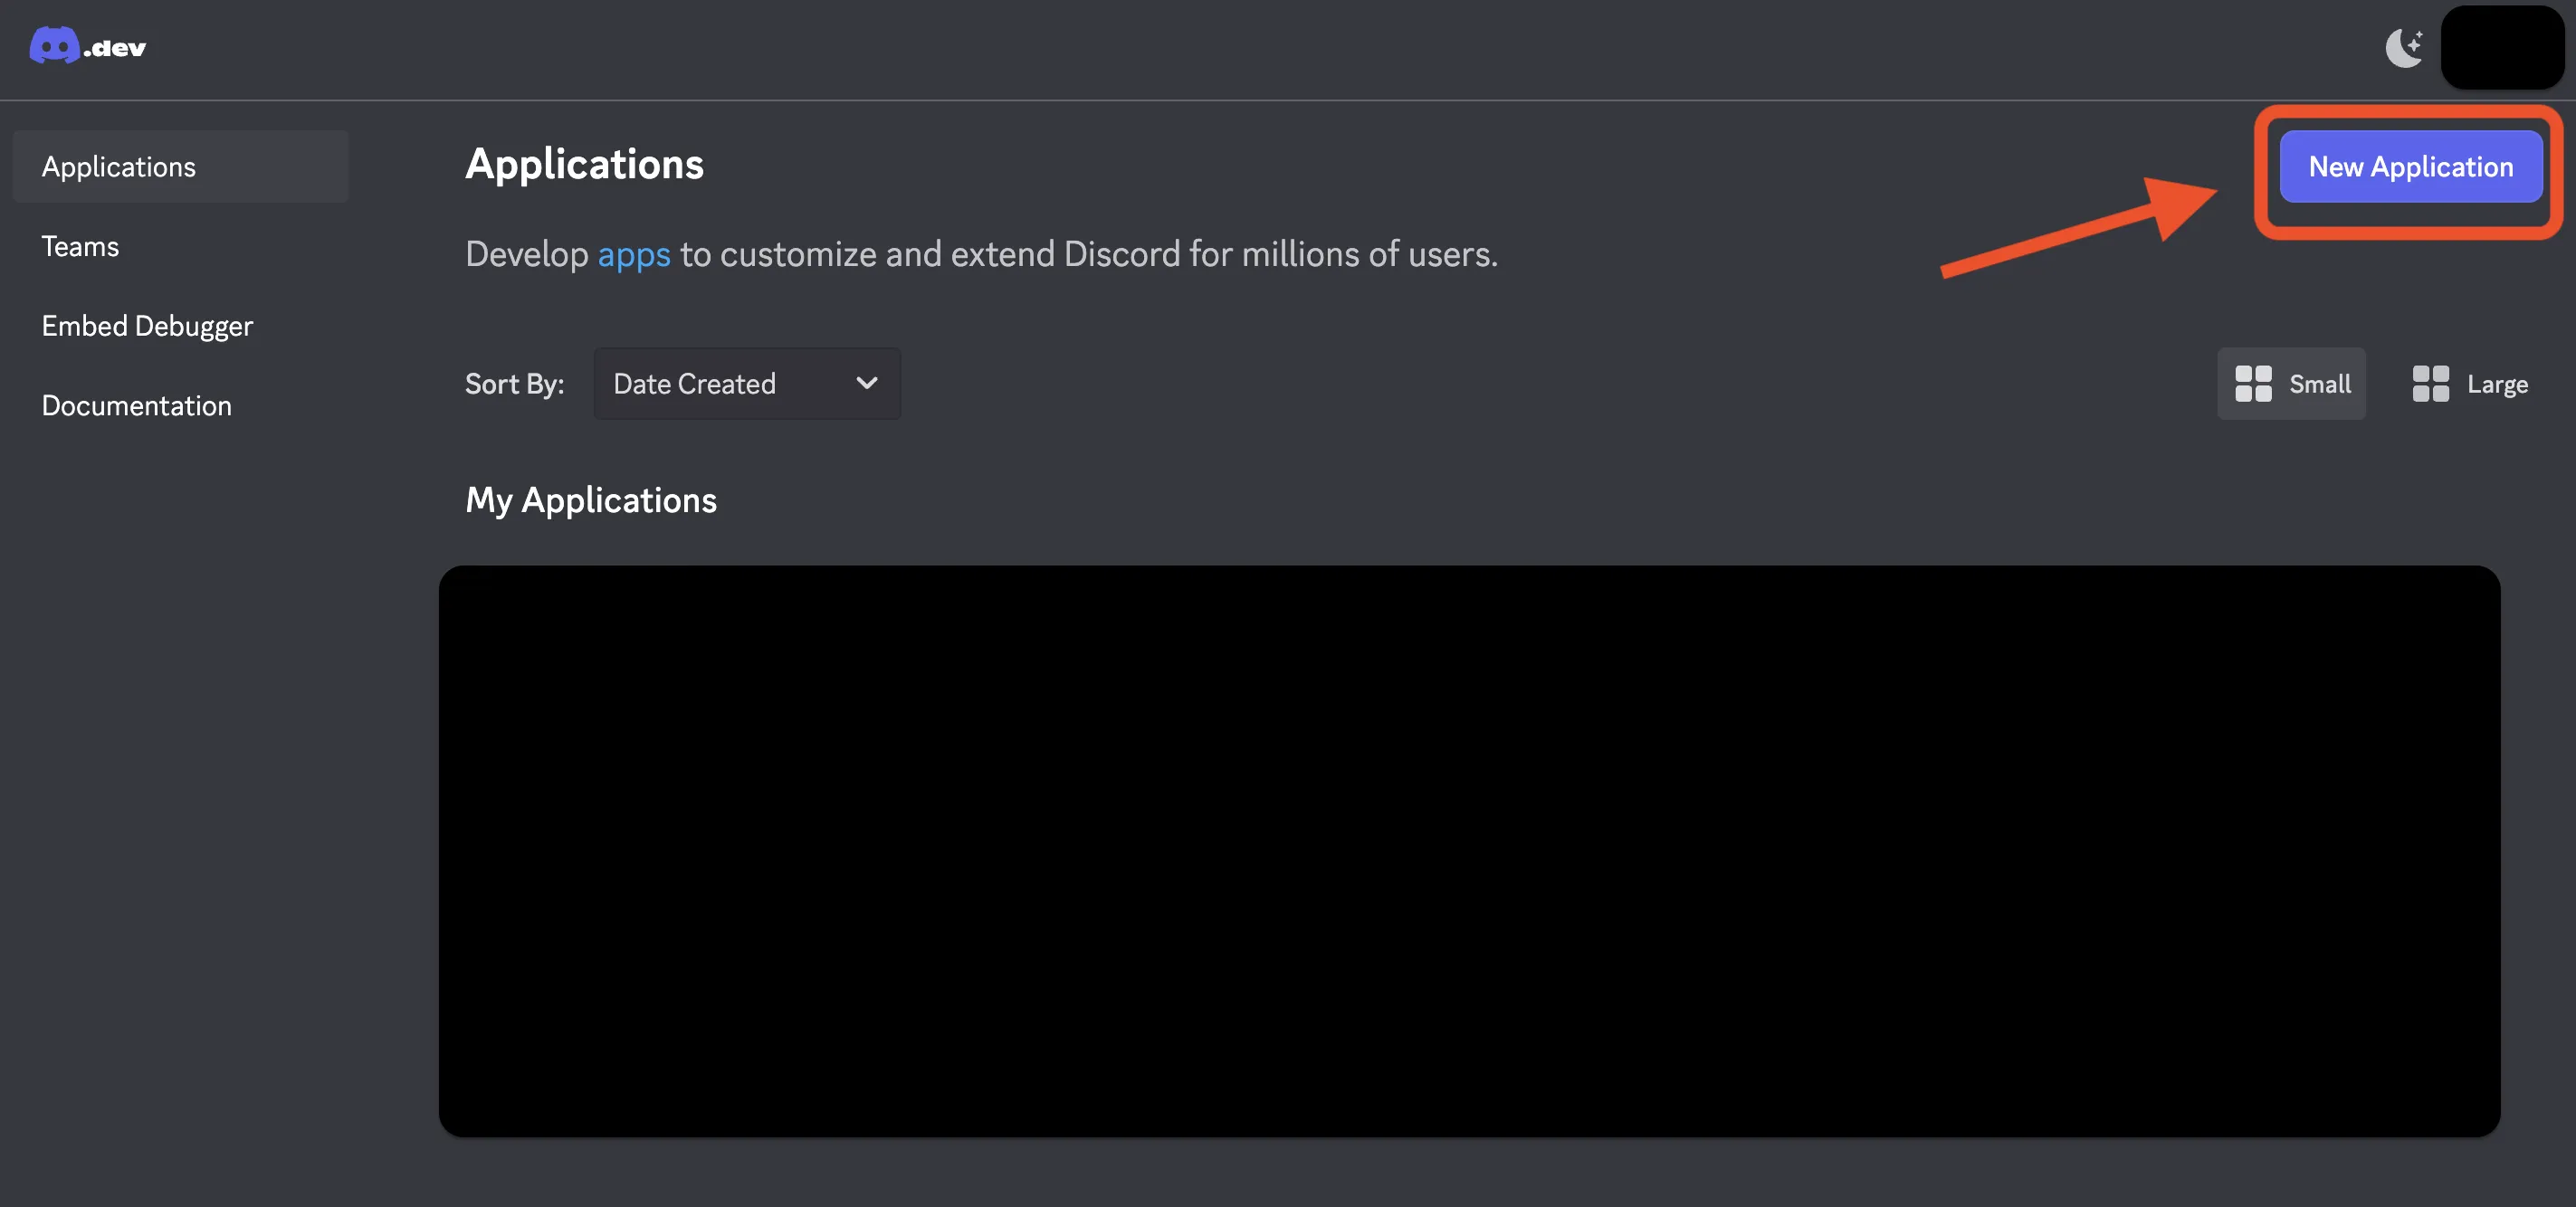Open the Date Created sort dropdown

tap(746, 384)
